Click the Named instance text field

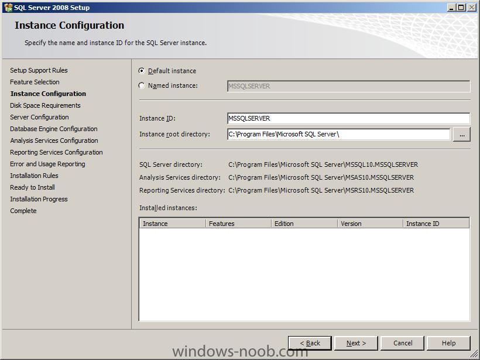coord(348,86)
